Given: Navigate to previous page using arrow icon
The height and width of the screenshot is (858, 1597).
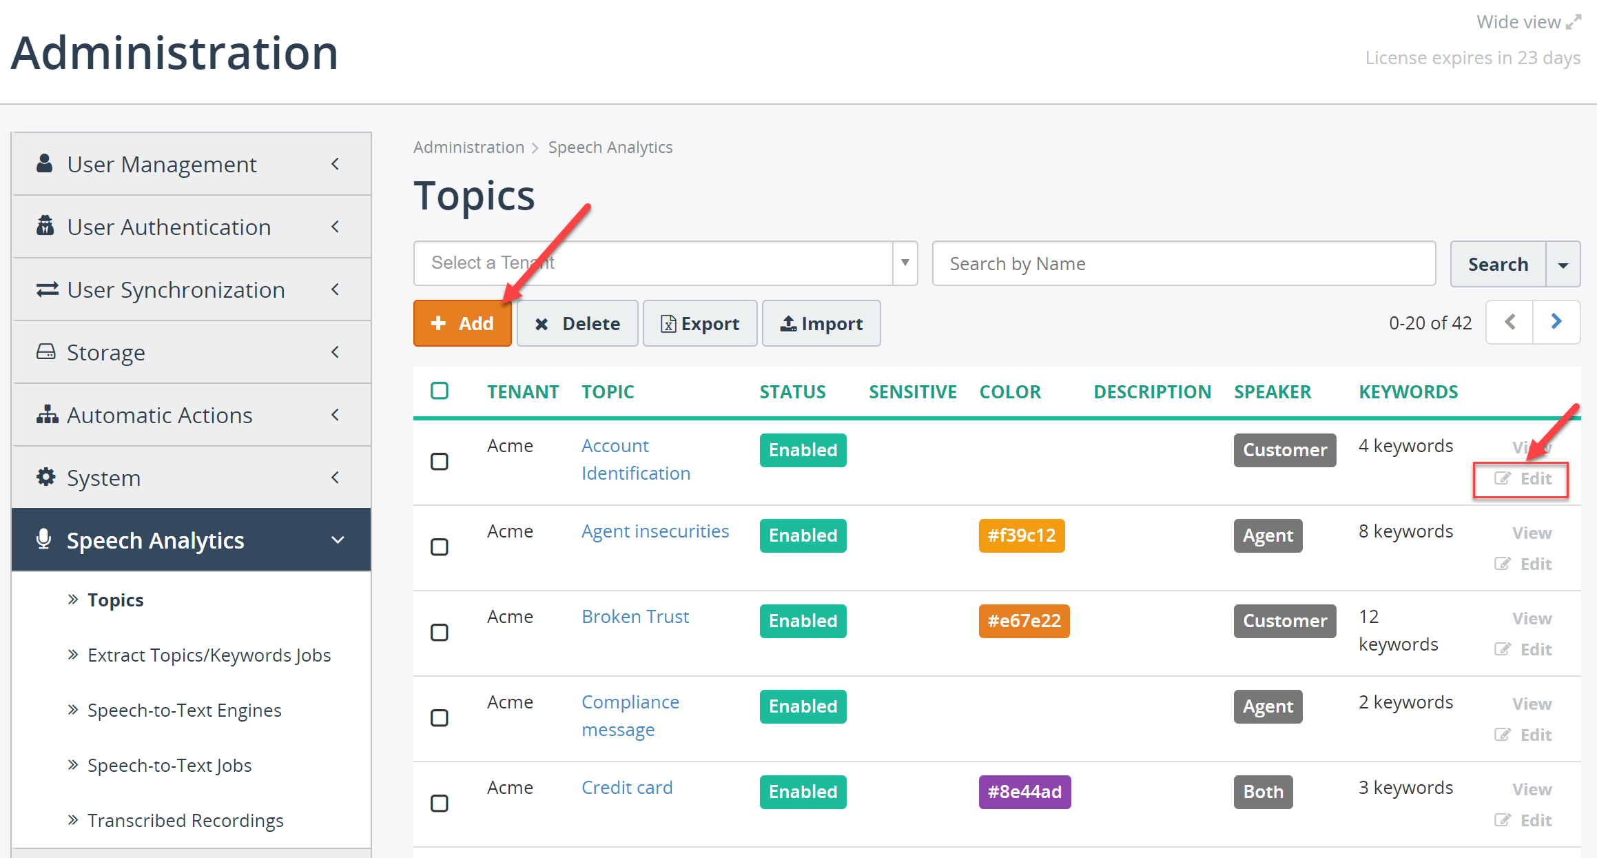Looking at the screenshot, I should 1510,323.
